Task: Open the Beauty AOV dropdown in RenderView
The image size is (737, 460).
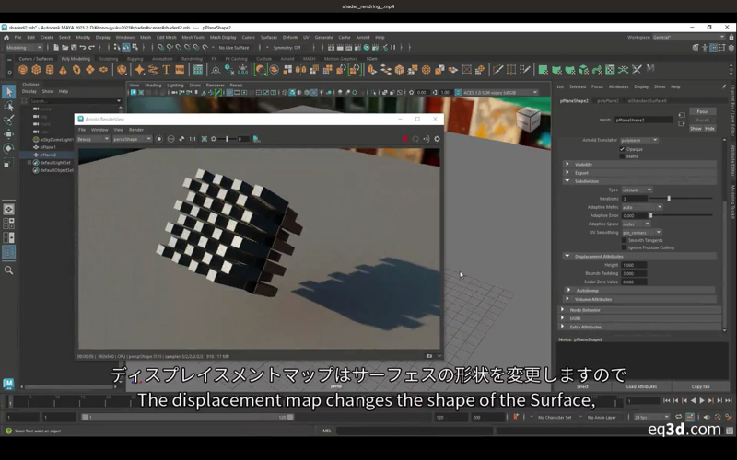Action: (x=92, y=139)
